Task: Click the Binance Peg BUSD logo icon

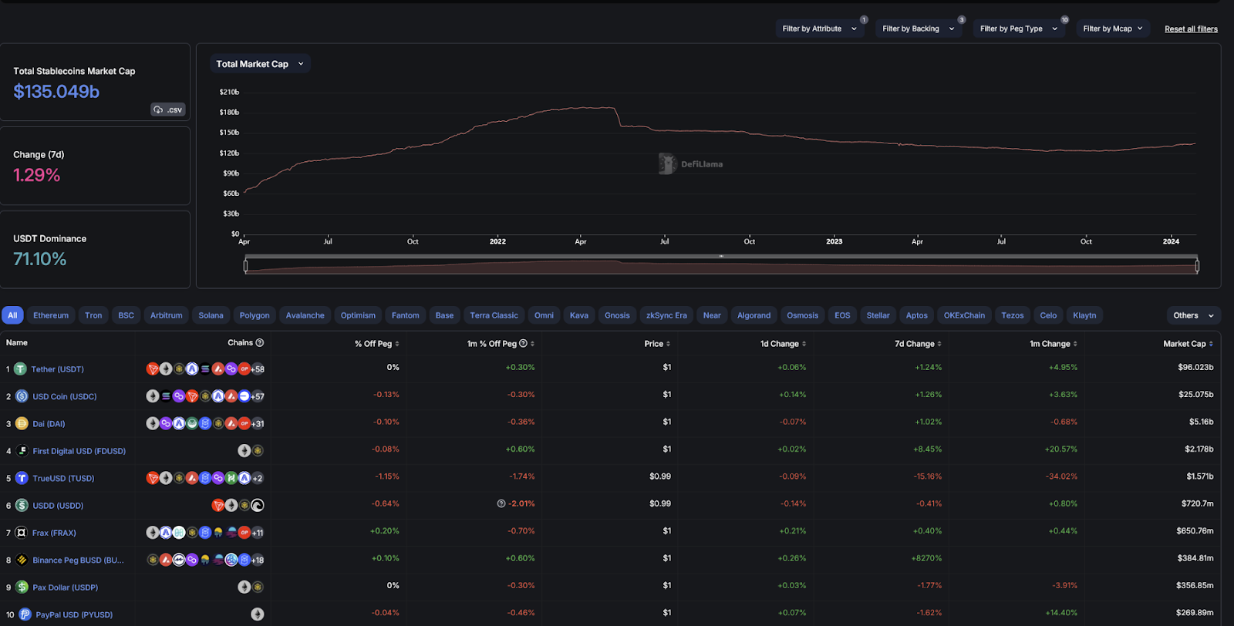Action: coord(22,560)
